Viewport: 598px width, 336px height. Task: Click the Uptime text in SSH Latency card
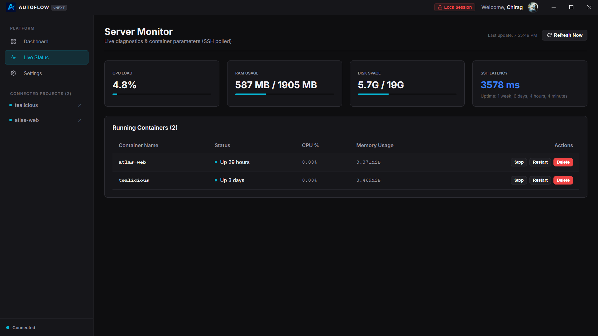point(524,96)
